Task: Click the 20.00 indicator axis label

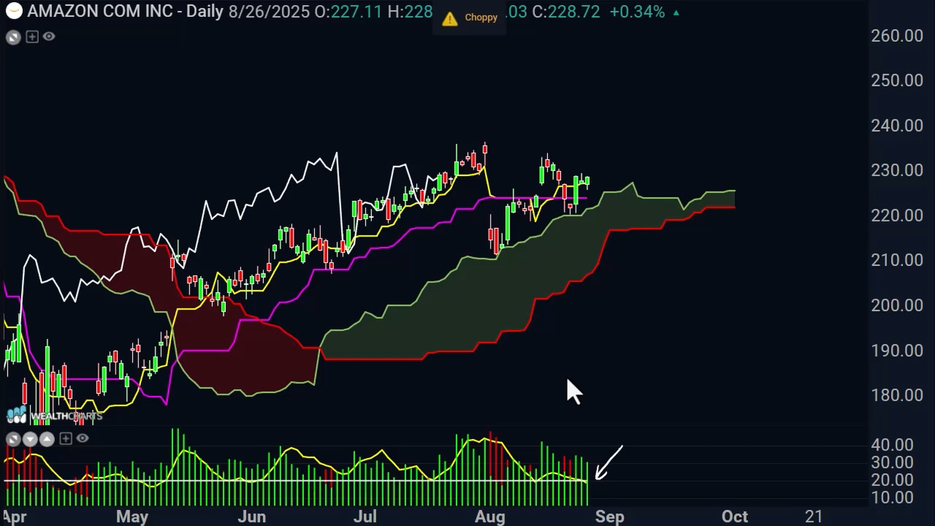Action: coord(892,480)
